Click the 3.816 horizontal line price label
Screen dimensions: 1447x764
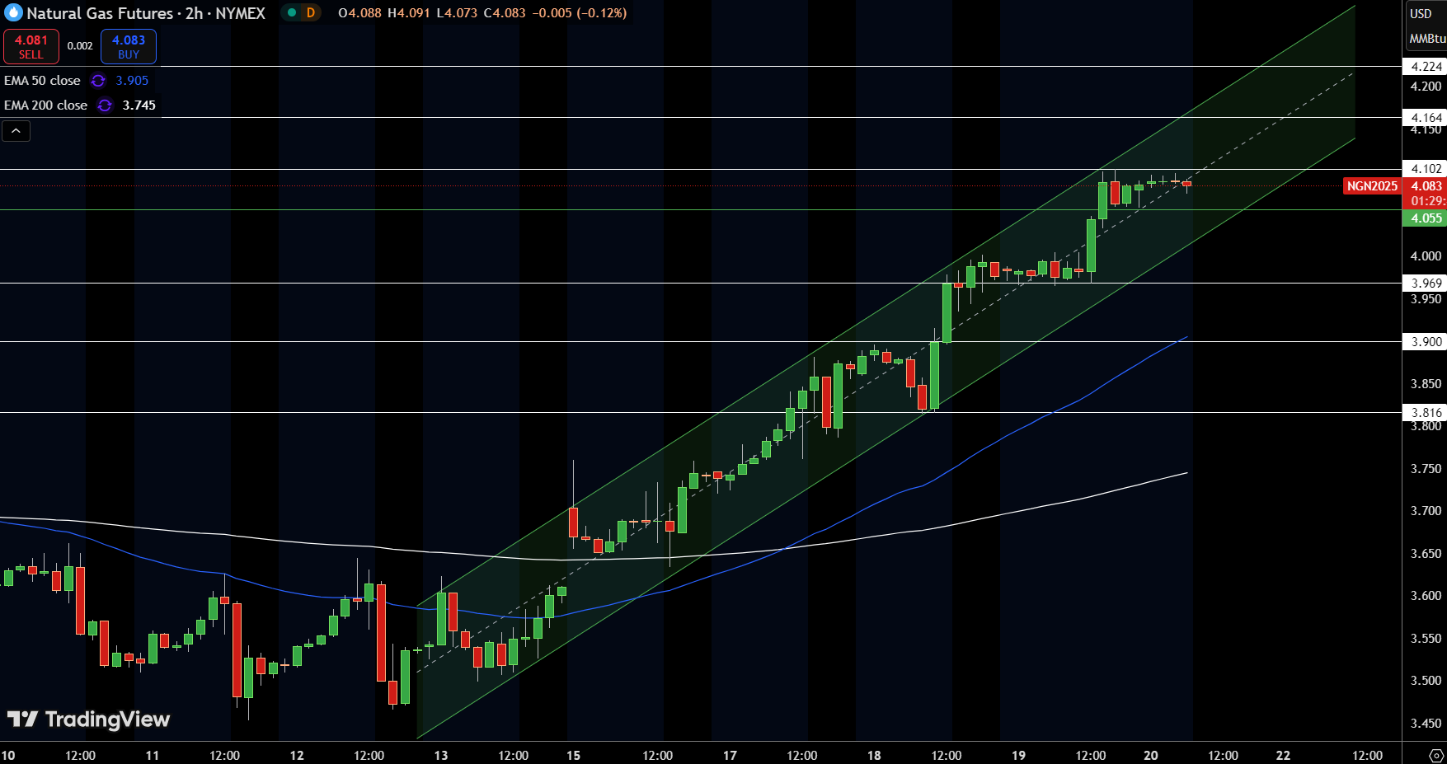point(1425,413)
